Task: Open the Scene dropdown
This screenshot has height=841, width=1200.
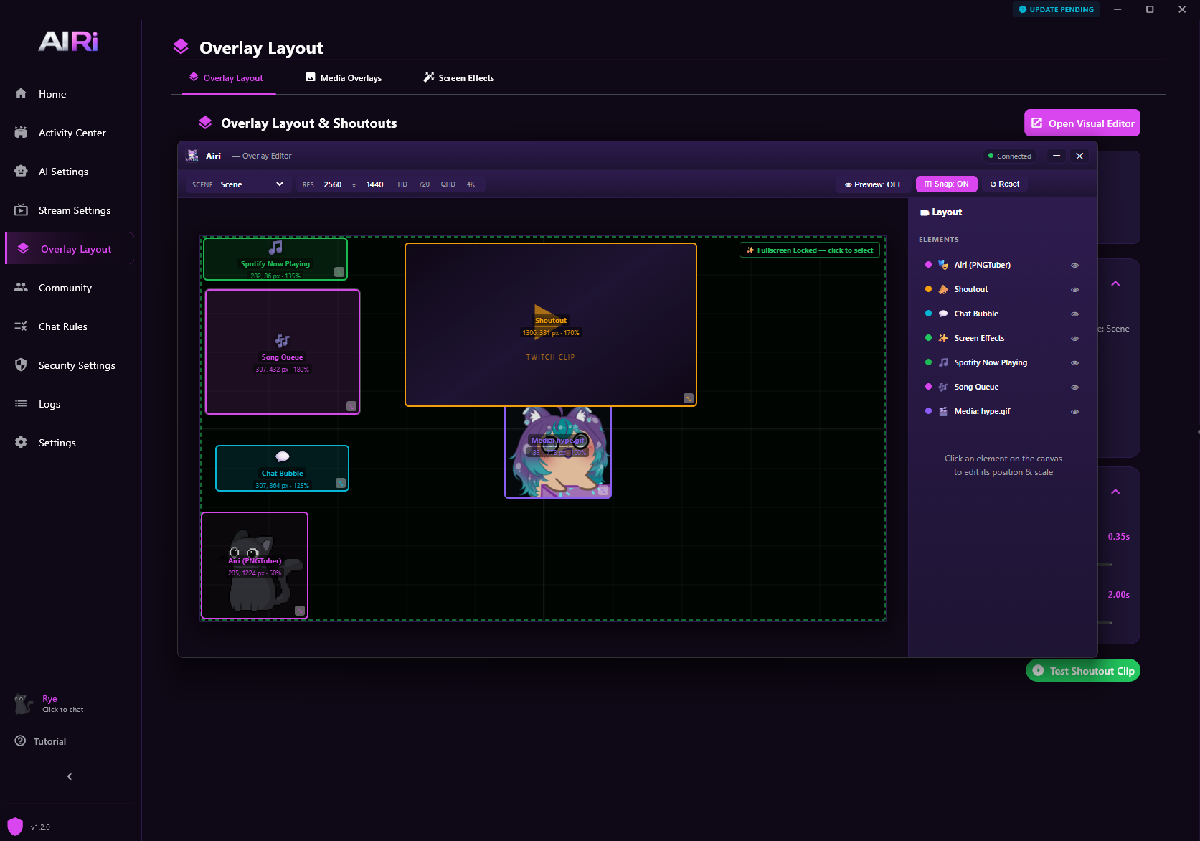Action: tap(251, 184)
